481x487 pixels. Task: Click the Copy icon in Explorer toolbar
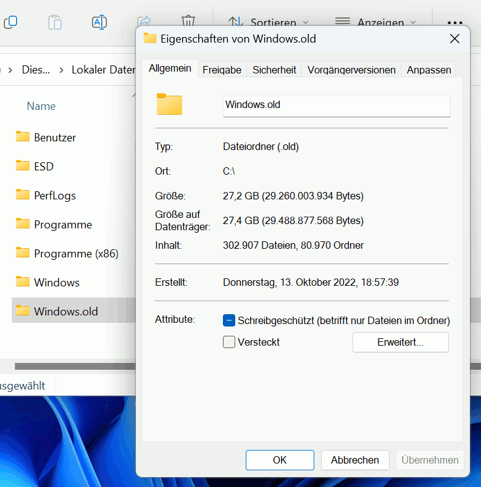pyautogui.click(x=10, y=22)
